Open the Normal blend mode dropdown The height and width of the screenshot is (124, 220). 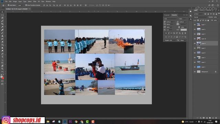(200, 17)
